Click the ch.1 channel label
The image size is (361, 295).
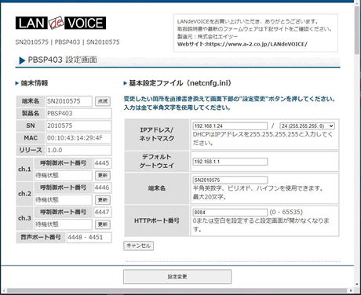(x=24, y=169)
